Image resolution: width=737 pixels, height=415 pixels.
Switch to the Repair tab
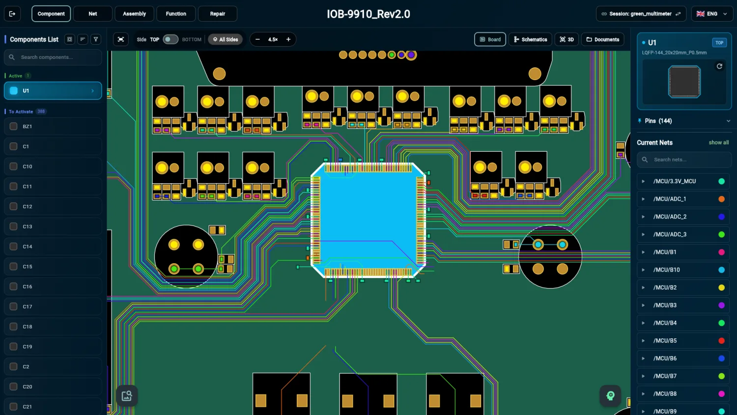[218, 14]
